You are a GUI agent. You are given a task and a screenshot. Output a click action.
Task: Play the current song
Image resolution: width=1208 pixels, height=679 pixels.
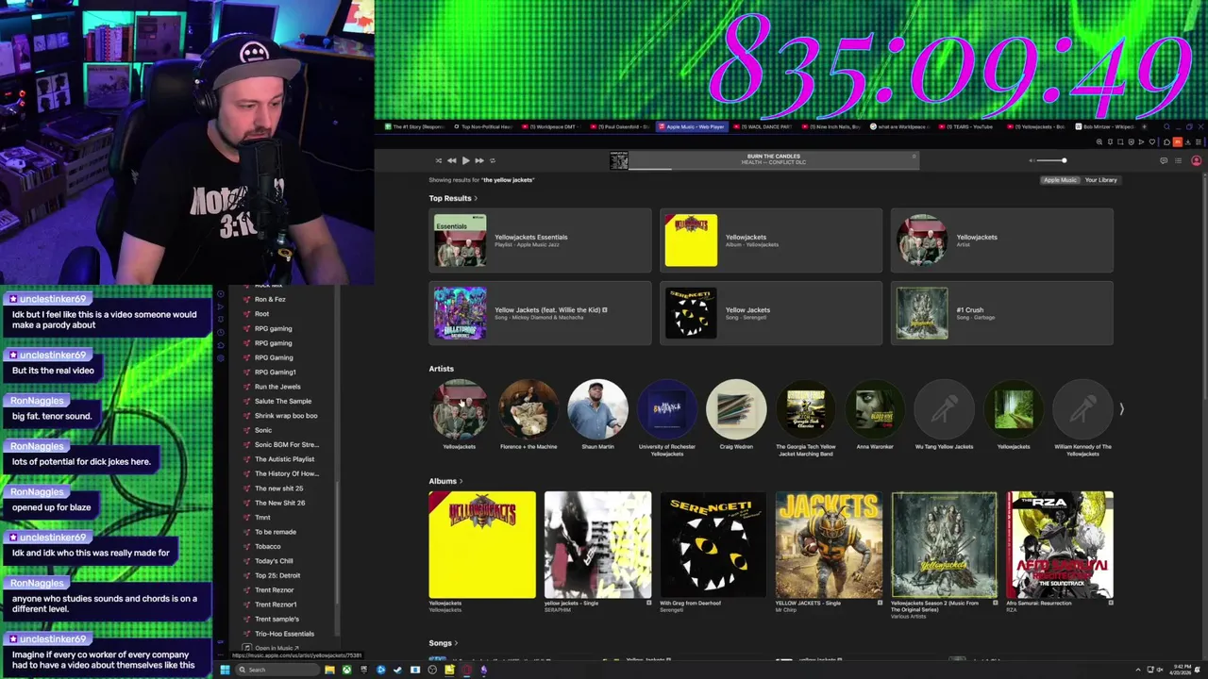(465, 160)
